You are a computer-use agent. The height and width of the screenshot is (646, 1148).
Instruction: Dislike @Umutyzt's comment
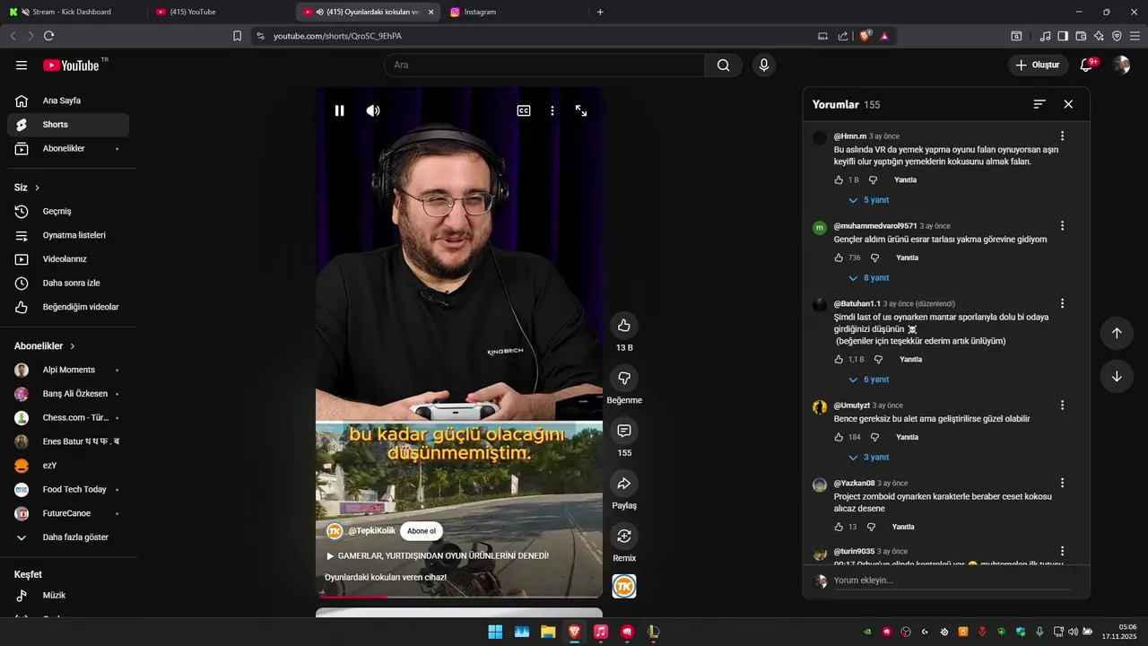[x=874, y=437]
